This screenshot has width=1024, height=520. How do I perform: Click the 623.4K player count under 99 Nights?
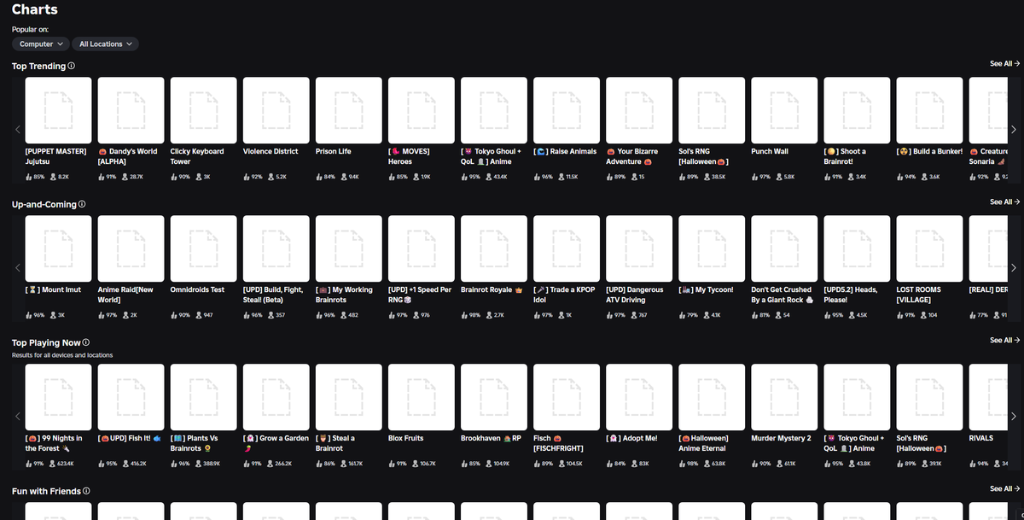coord(65,464)
